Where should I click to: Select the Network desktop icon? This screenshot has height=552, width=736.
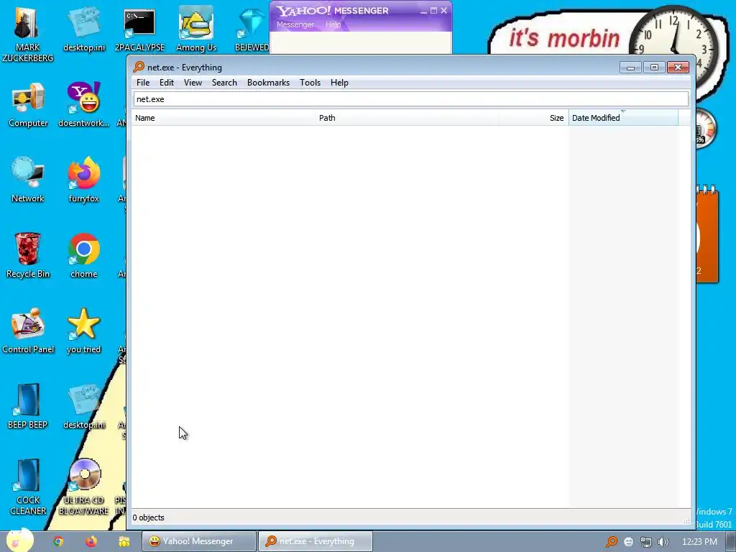(x=28, y=179)
